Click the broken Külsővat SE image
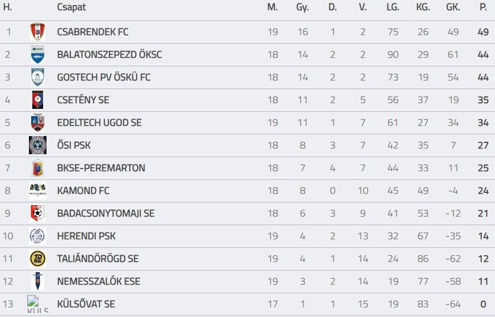Image resolution: width=495 pixels, height=317 pixels. click(x=37, y=304)
